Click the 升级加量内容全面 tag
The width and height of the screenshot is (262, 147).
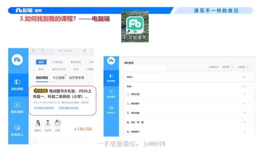coord(68,108)
